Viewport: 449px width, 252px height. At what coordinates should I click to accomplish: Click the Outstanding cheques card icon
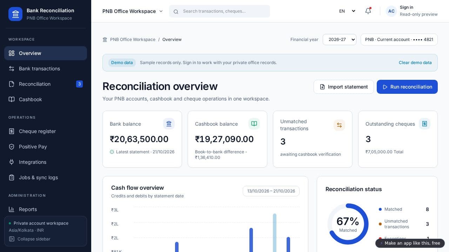(424, 124)
